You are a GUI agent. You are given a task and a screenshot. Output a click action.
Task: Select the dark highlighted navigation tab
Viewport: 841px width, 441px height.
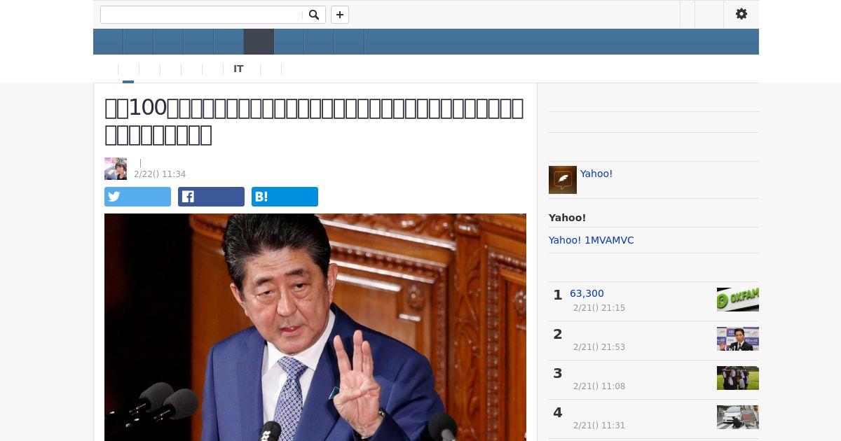[x=259, y=41]
